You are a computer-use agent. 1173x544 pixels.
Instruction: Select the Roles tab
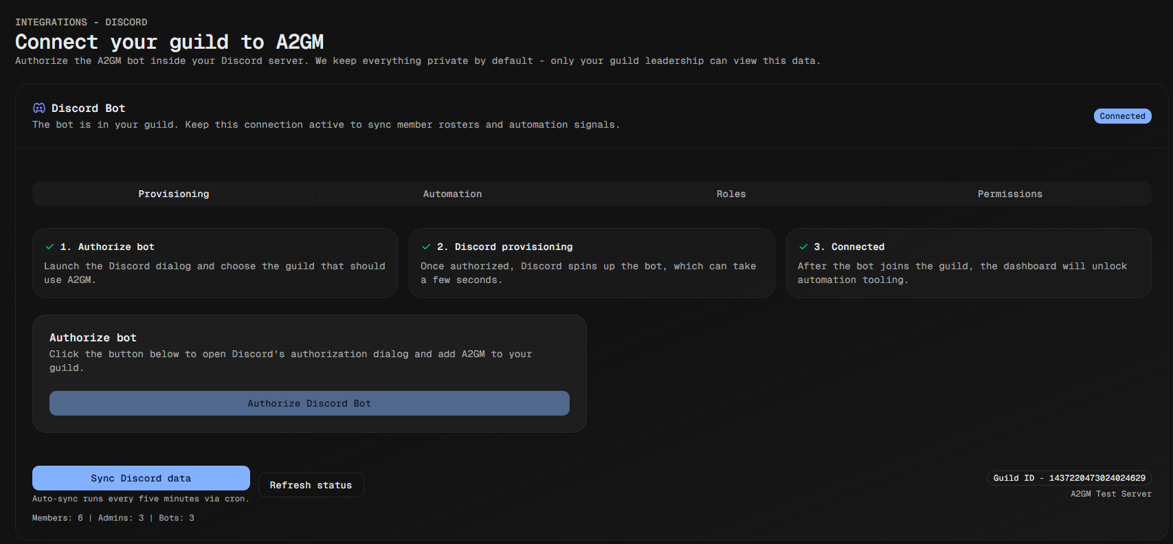[731, 194]
